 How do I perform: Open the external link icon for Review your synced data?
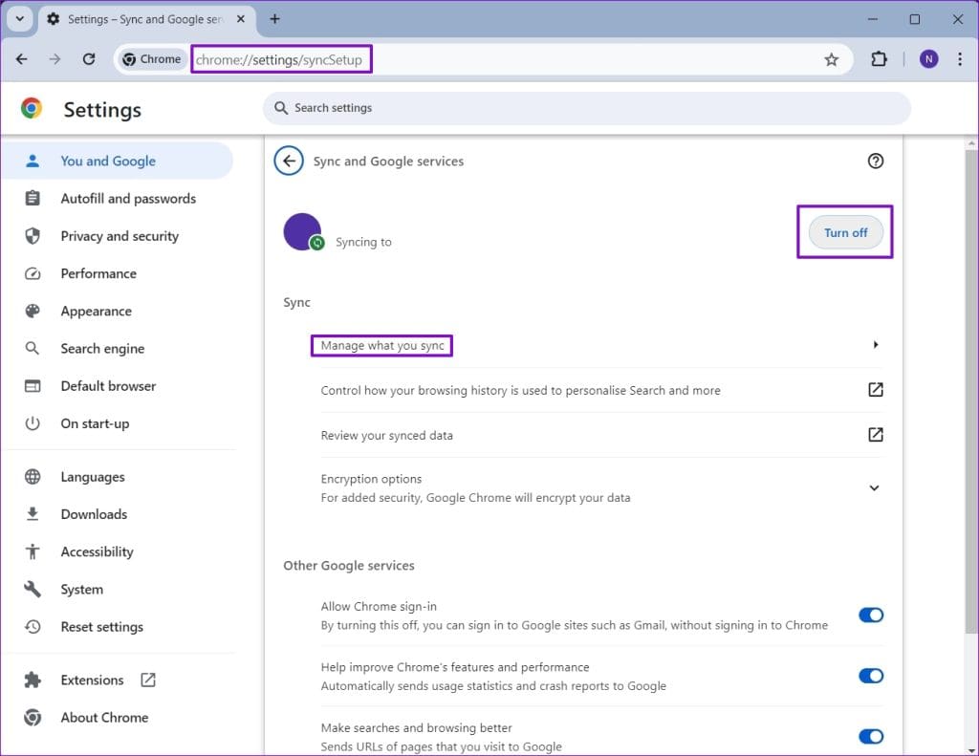[875, 435]
